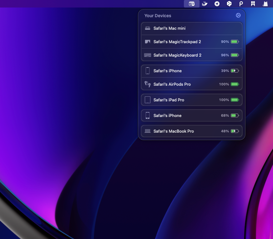Click the iPad Pro tablet icon
Screen dimensions: 273x239
coord(148,100)
